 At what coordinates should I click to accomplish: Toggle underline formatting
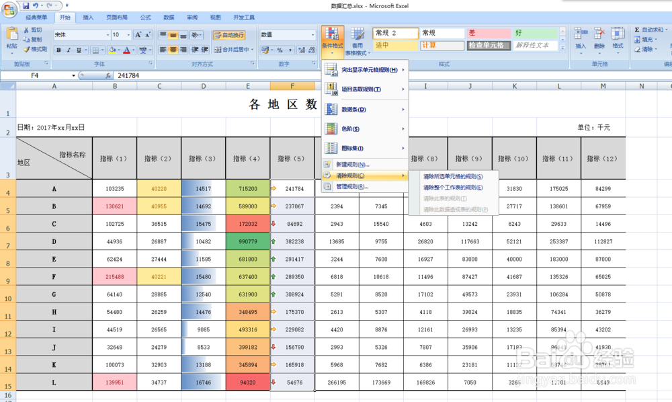(x=79, y=50)
